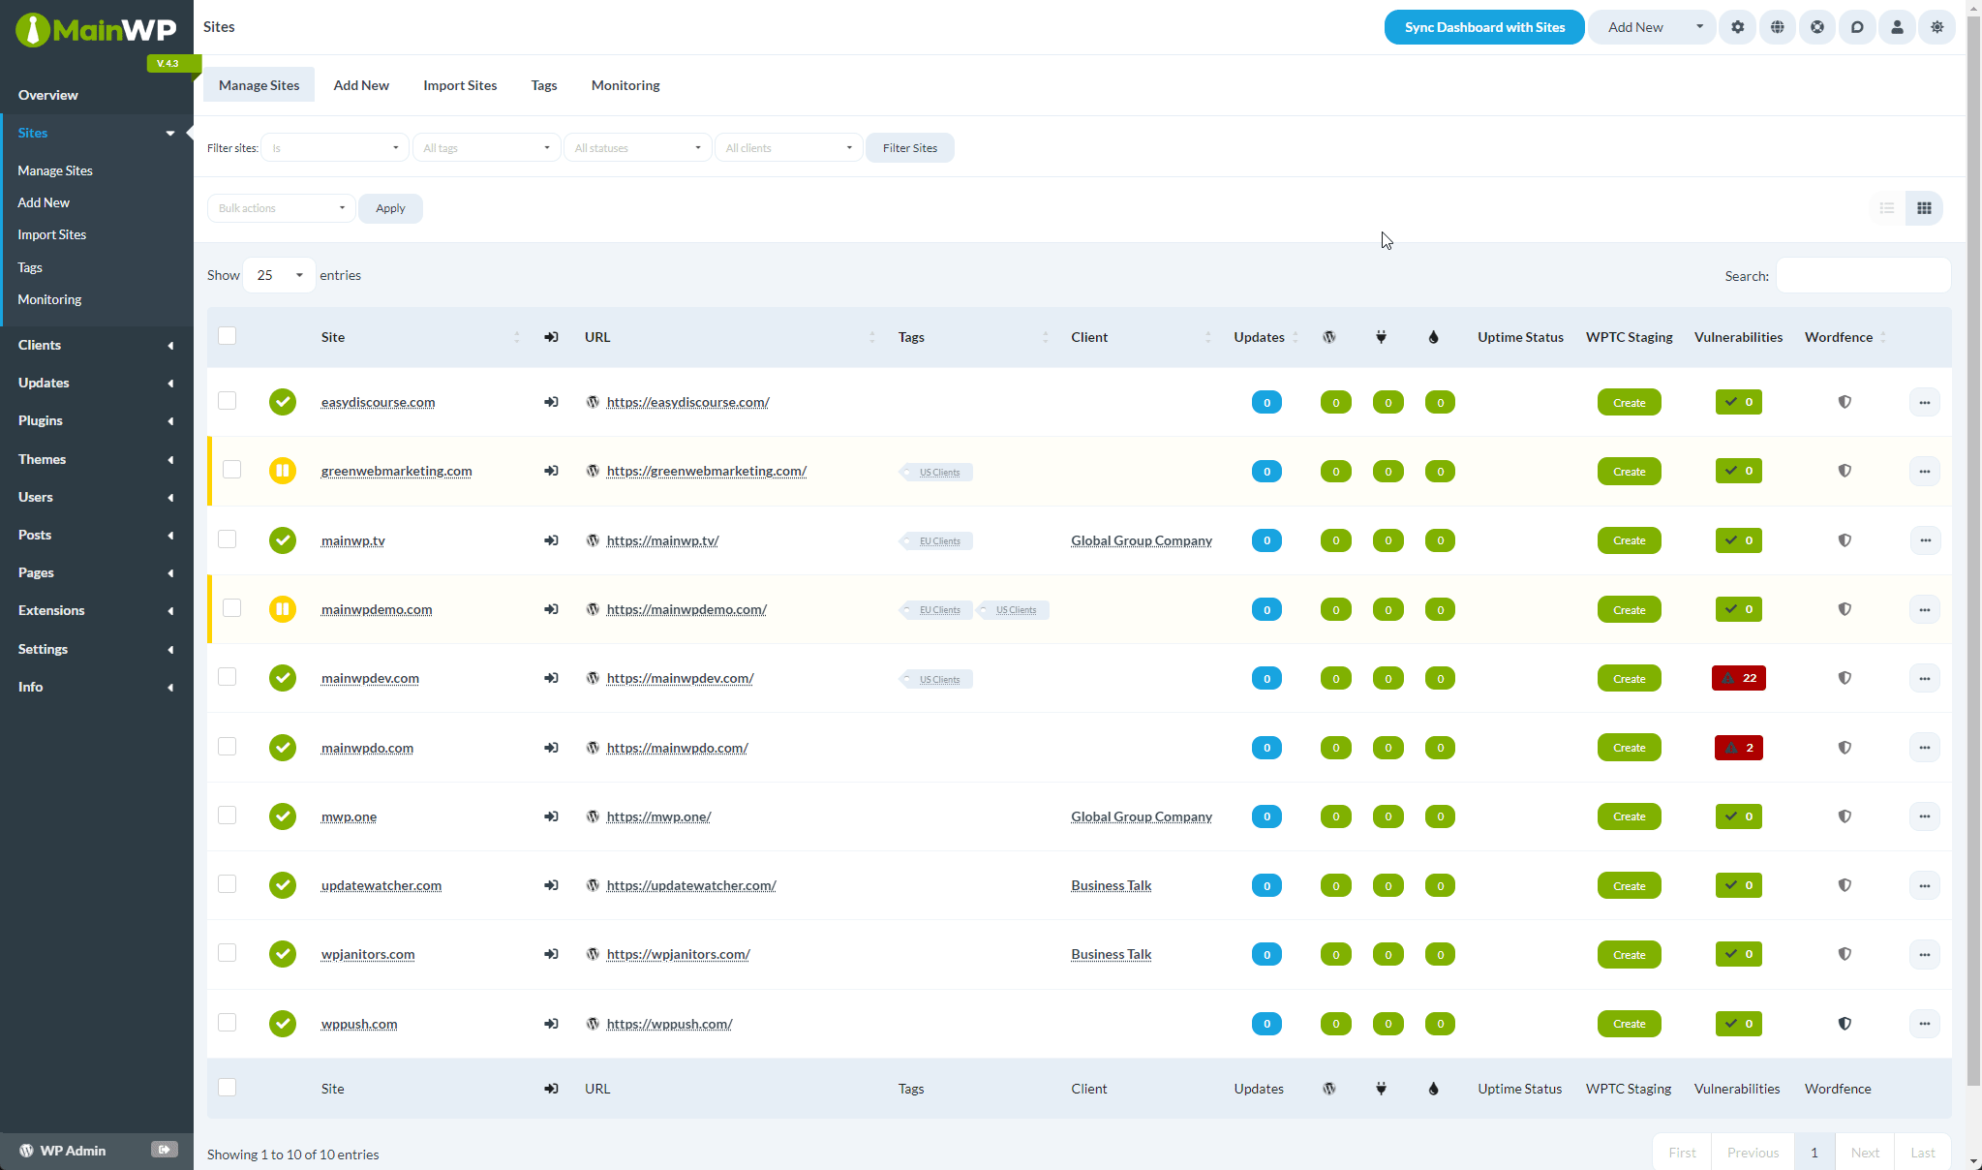Open the Bulk actions dropdown
This screenshot has height=1170, width=1982.
click(280, 207)
